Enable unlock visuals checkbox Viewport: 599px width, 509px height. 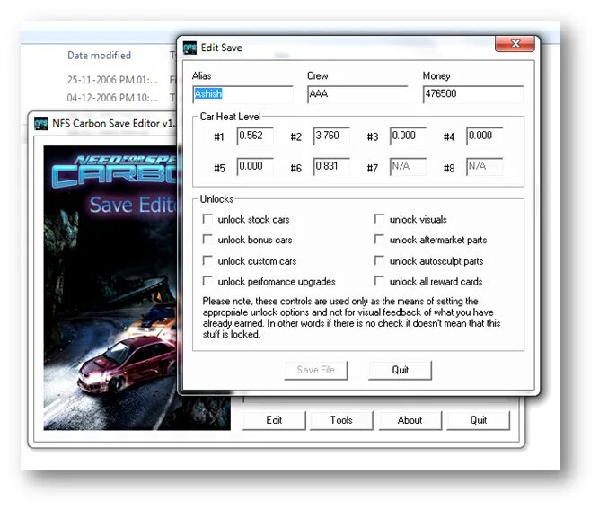coord(379,219)
